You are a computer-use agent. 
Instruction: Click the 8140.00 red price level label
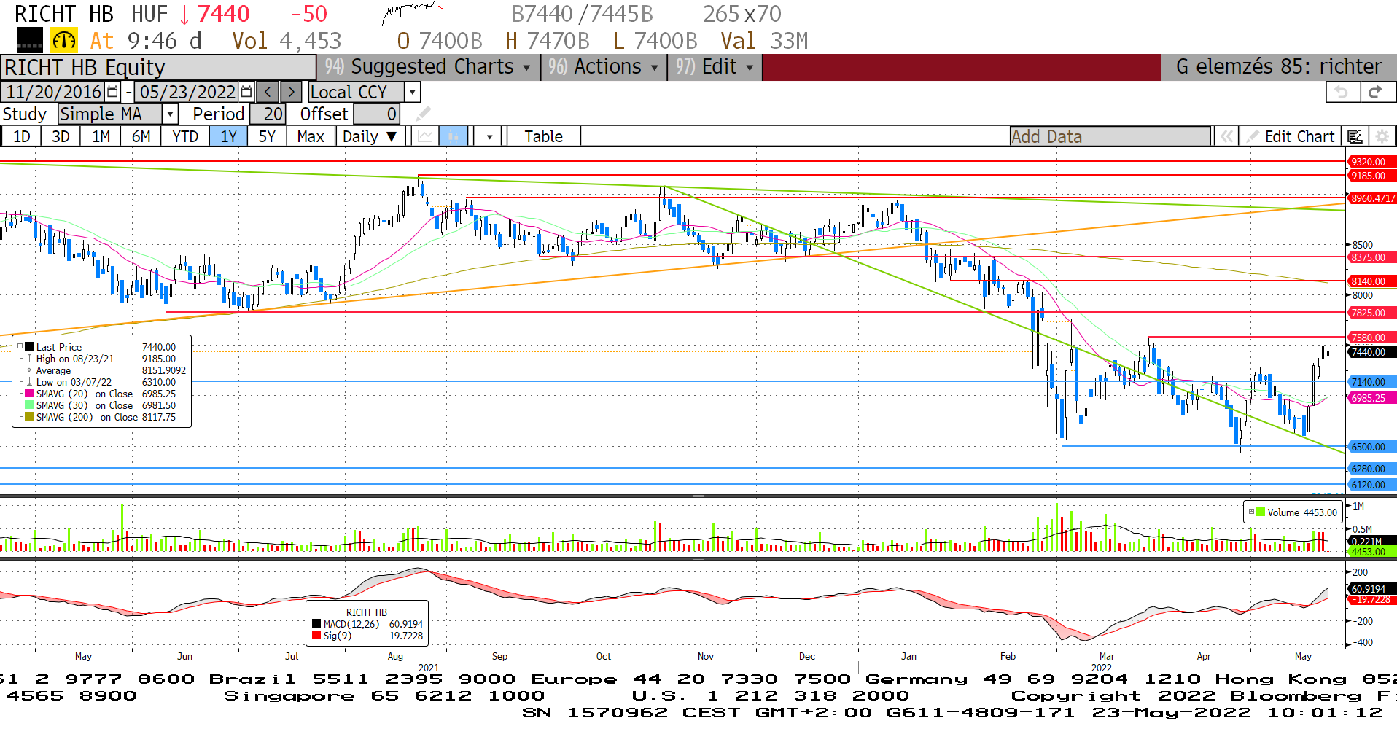point(1371,281)
